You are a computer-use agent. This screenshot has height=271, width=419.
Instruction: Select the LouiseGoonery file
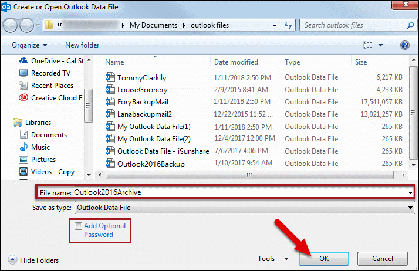[x=142, y=90]
